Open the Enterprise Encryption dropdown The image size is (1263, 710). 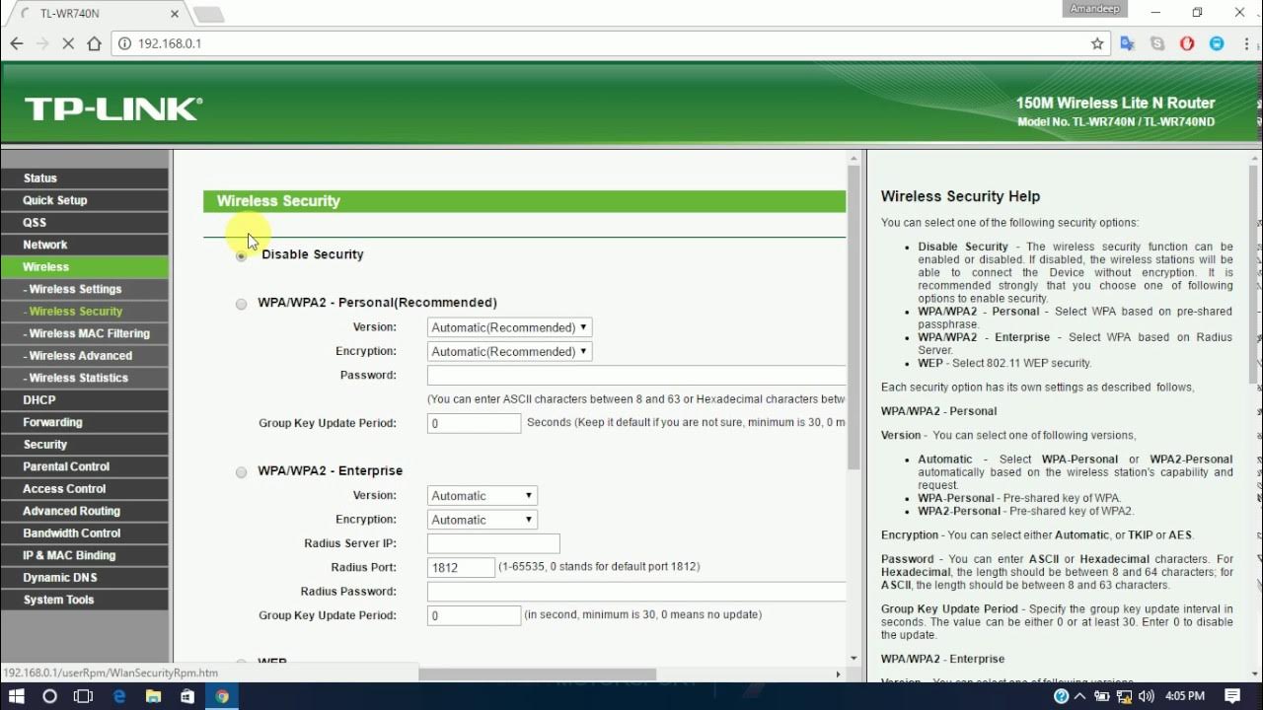[483, 520]
